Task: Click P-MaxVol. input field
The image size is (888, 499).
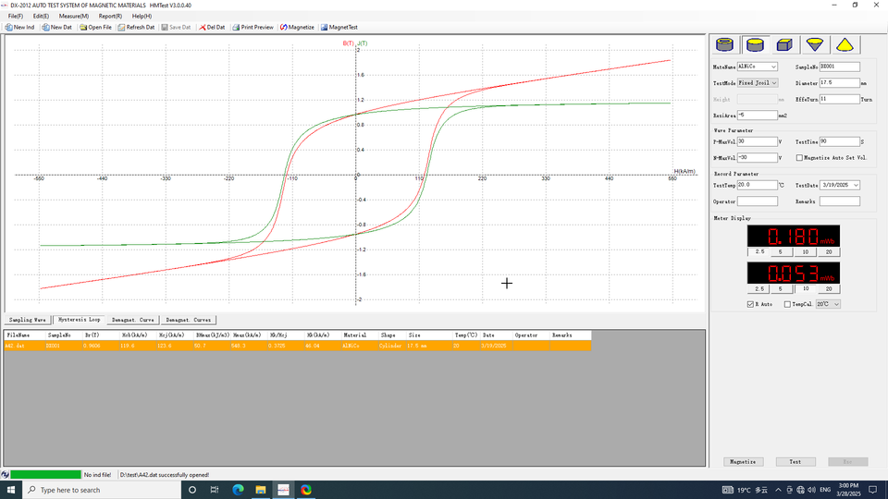Action: (758, 142)
